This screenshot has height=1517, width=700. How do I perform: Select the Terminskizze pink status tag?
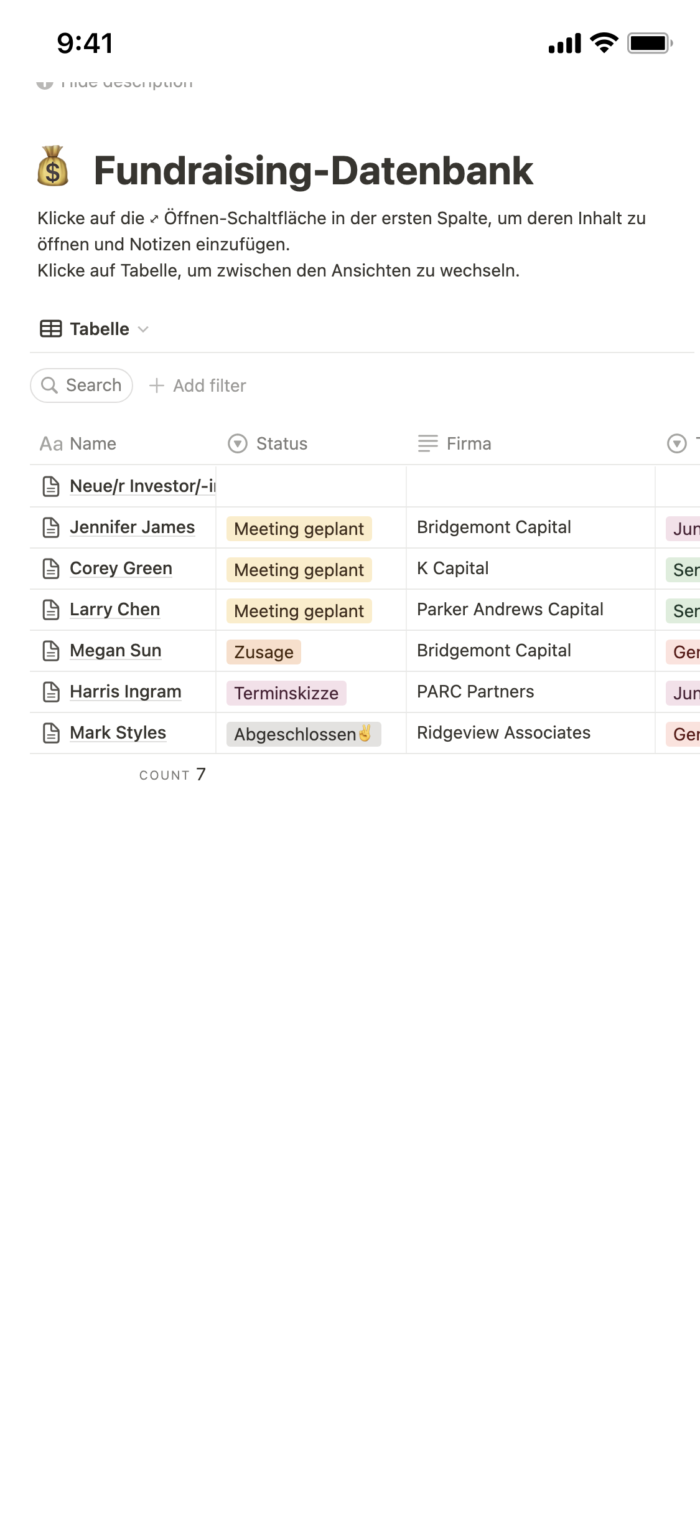click(286, 693)
